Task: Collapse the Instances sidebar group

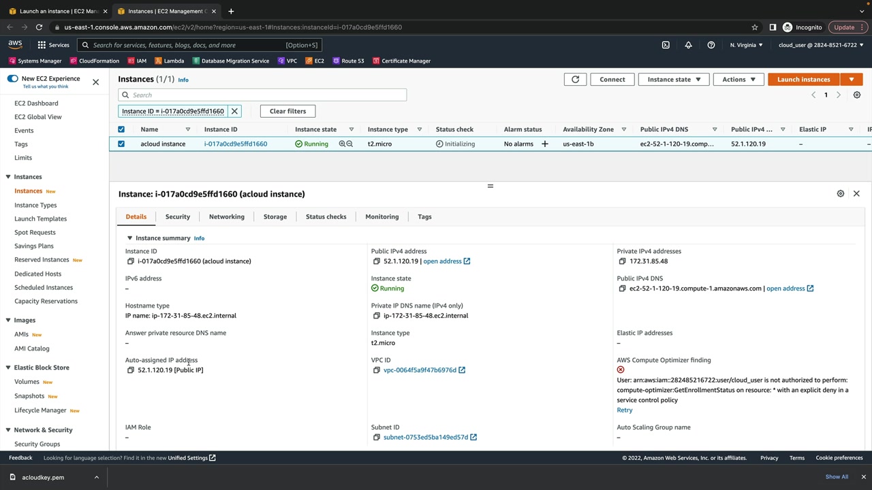Action: point(8,177)
